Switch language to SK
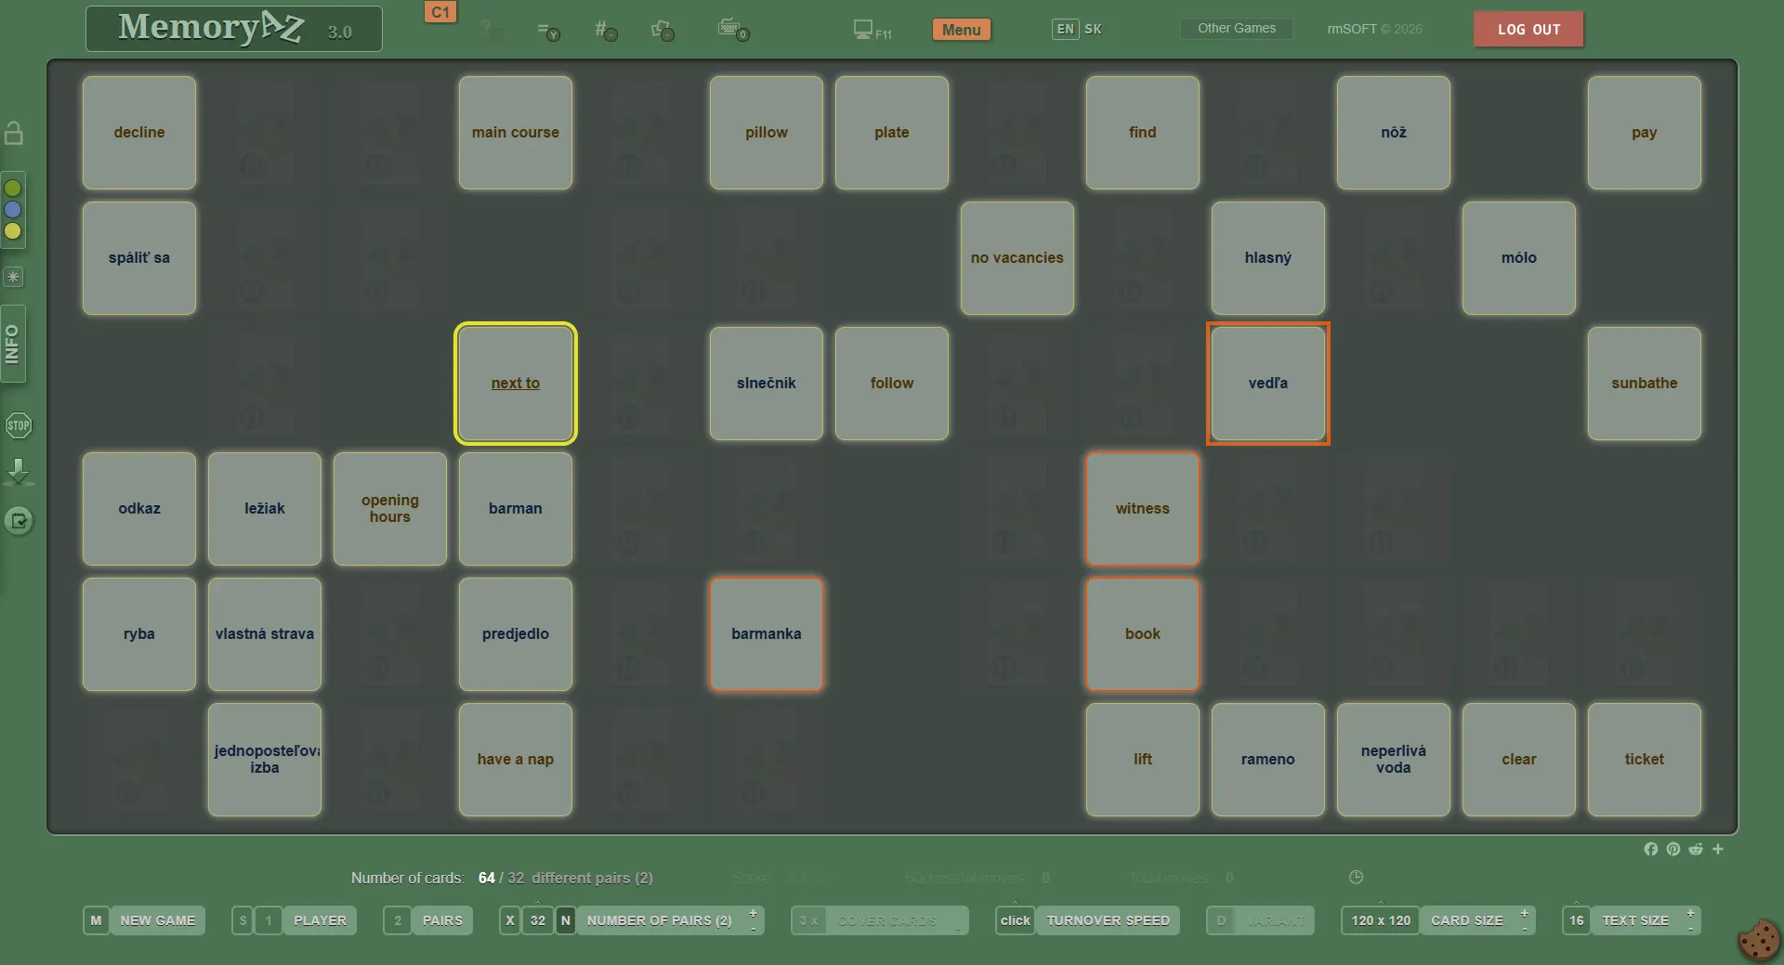 (1093, 29)
